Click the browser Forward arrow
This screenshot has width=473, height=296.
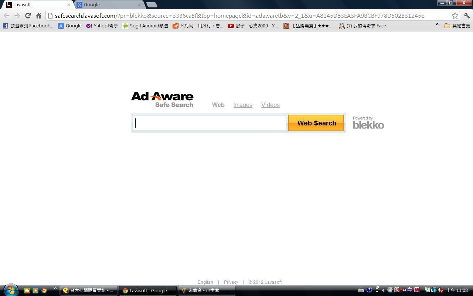(17, 16)
